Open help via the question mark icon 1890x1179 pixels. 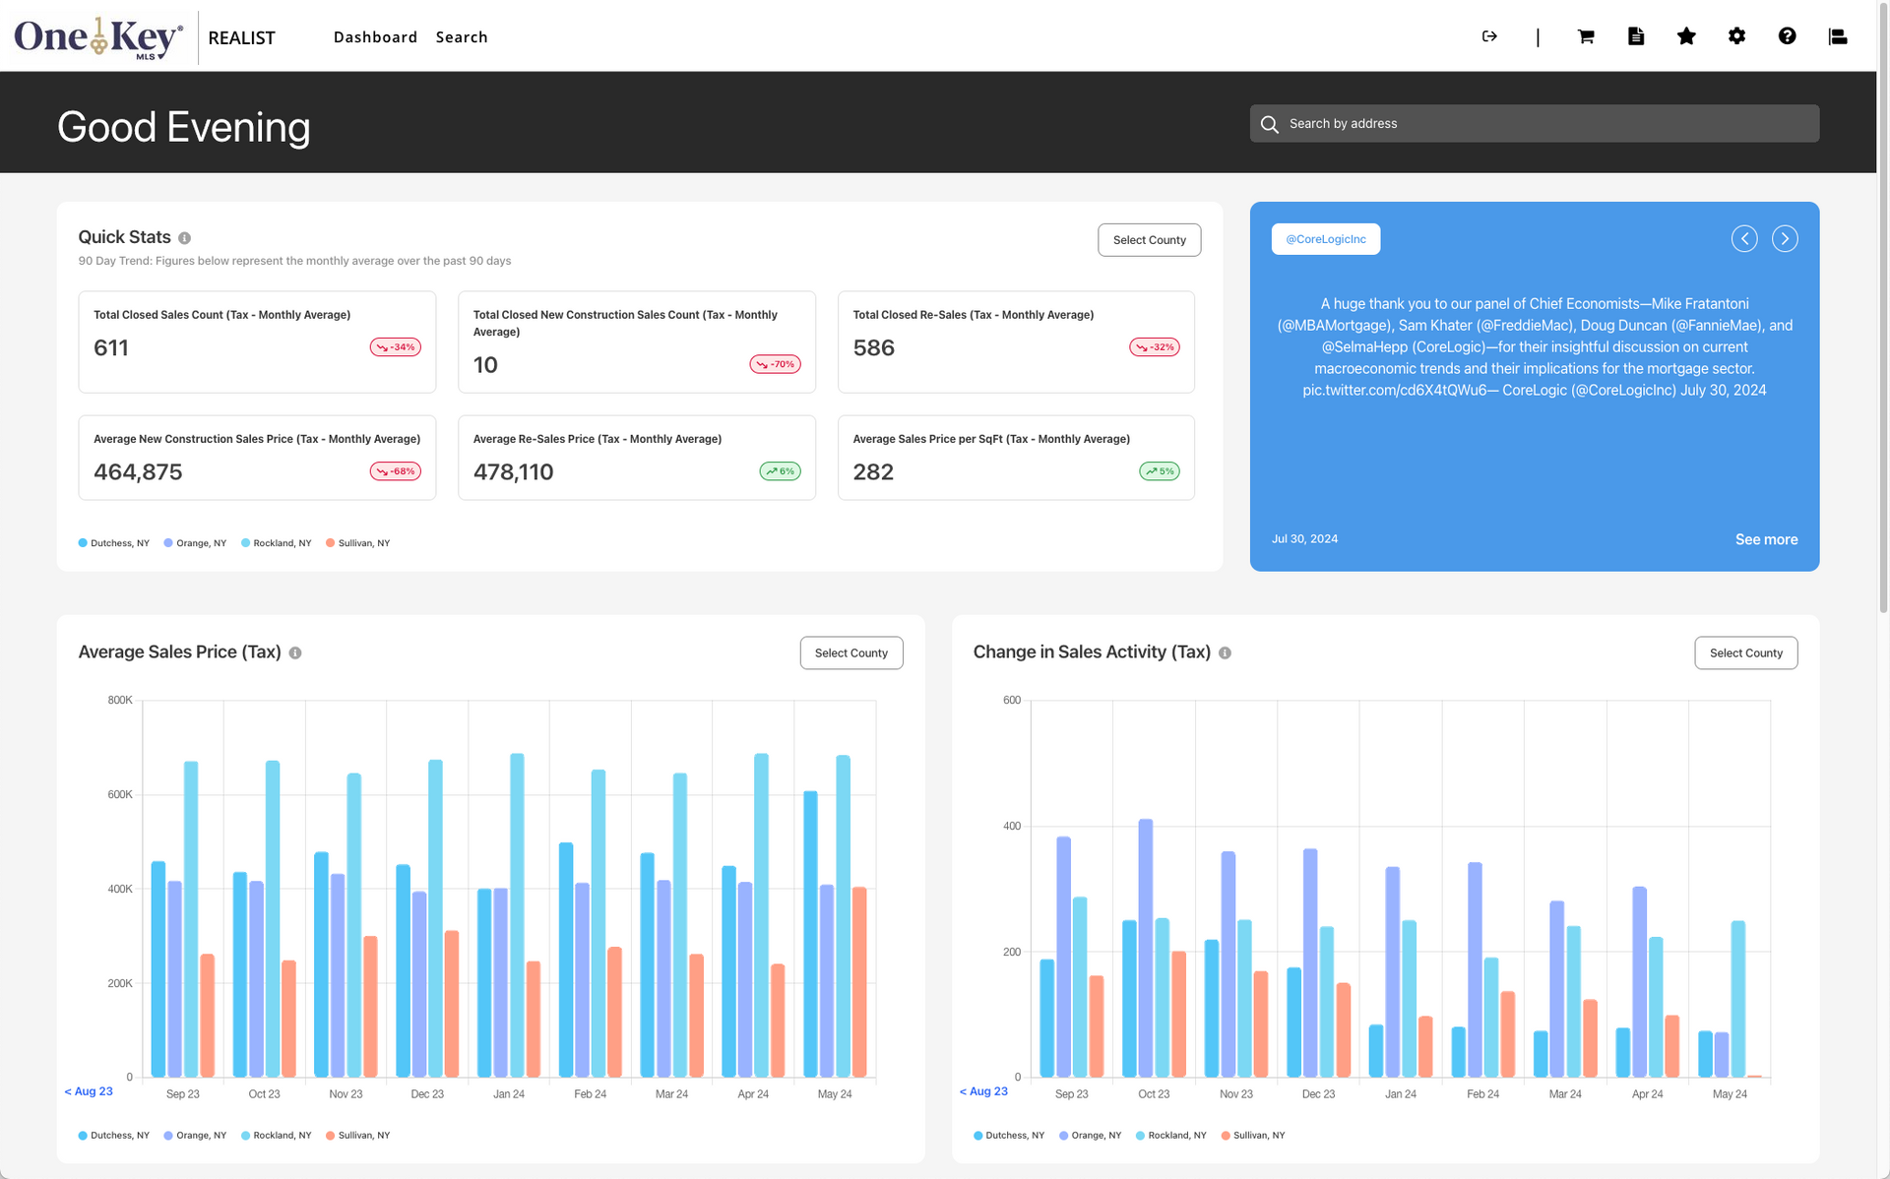click(1788, 36)
